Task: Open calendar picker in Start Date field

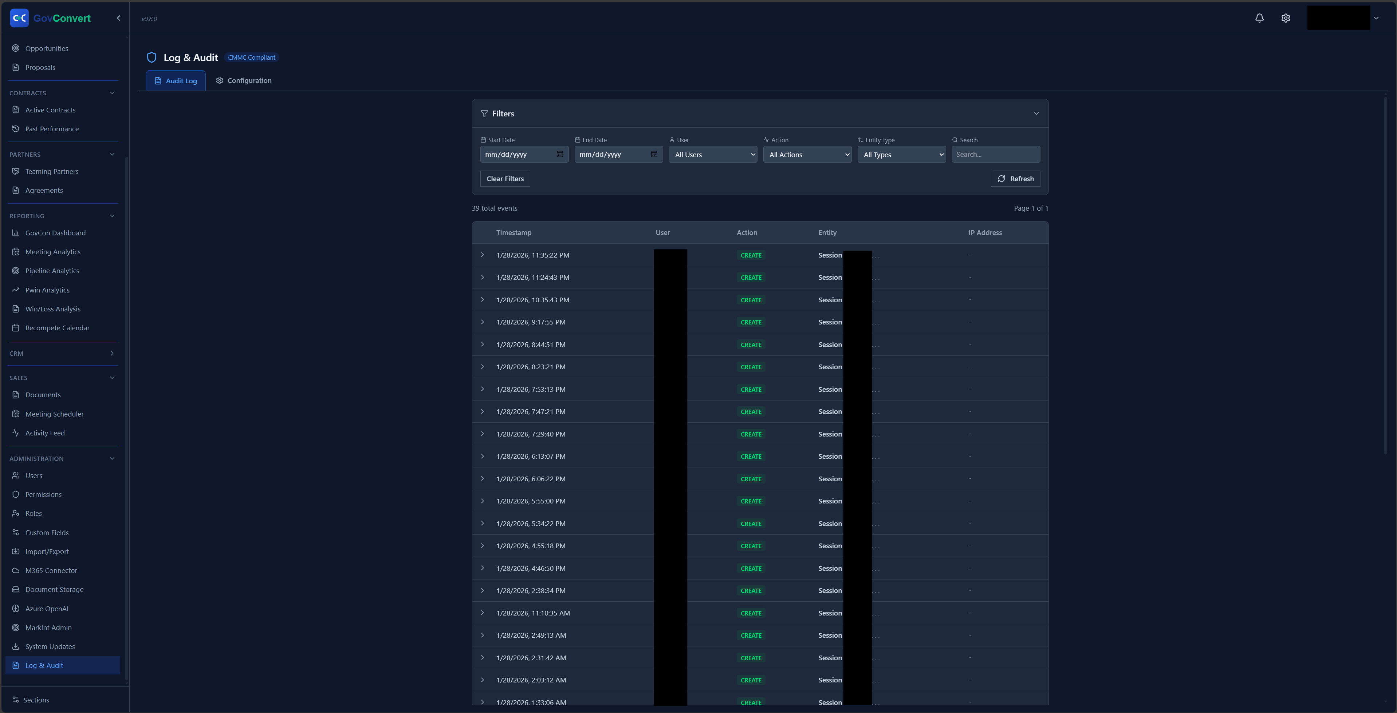Action: (560, 154)
